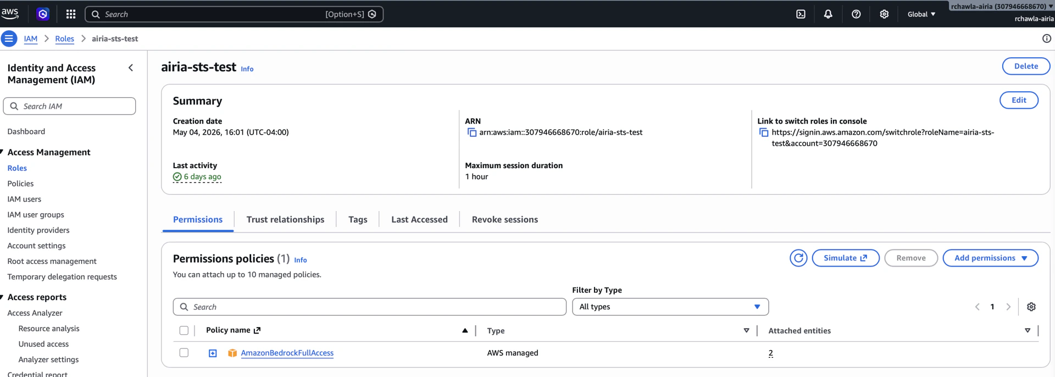
Task: Open console settings gear in top bar
Action: click(884, 14)
